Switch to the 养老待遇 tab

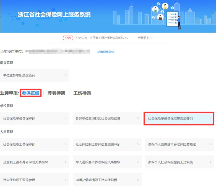click(x=56, y=93)
